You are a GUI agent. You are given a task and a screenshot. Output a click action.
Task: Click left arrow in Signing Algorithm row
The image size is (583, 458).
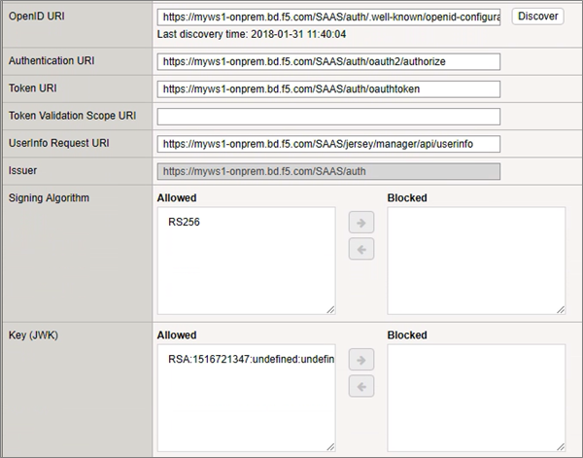click(x=360, y=247)
